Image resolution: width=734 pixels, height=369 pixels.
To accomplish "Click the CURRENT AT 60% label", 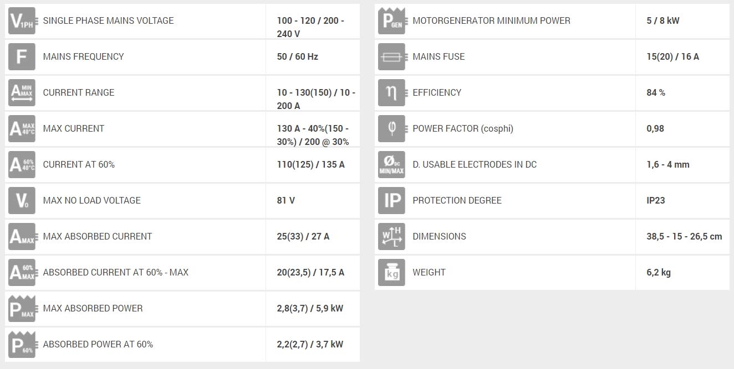I will [79, 165].
